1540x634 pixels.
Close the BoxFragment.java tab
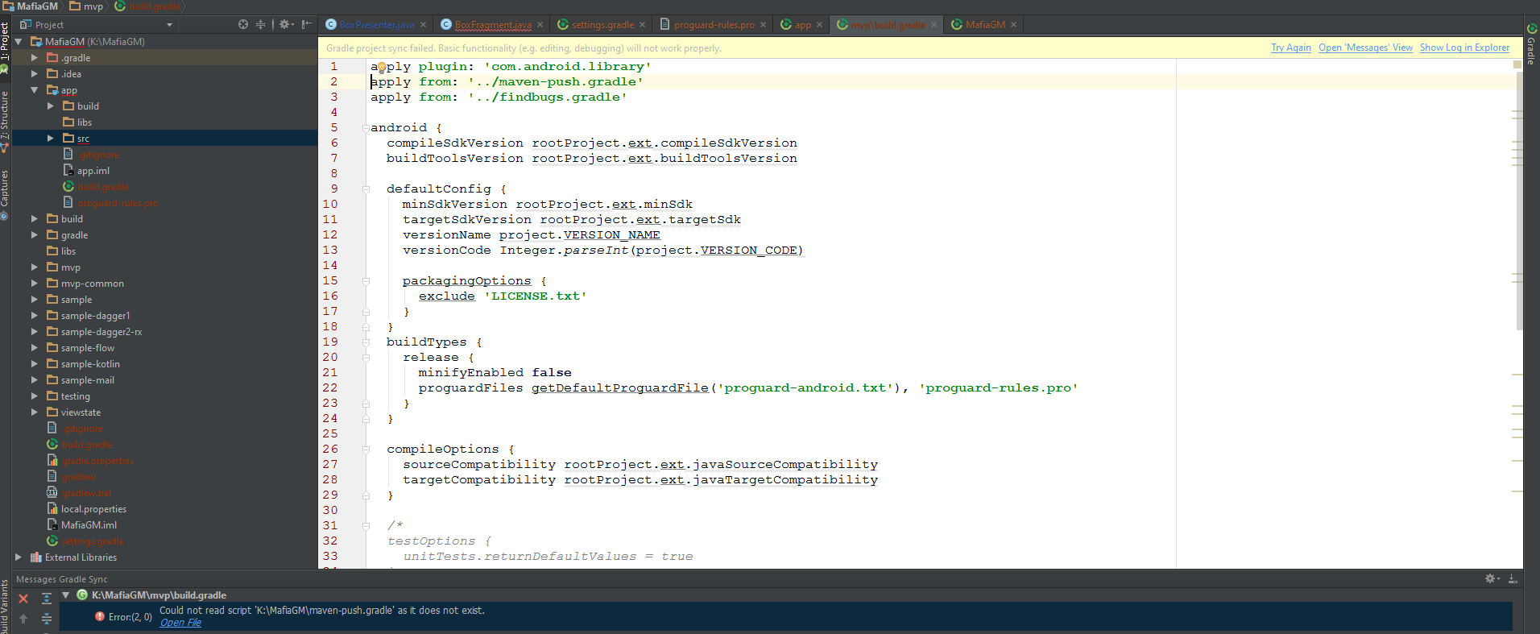540,25
